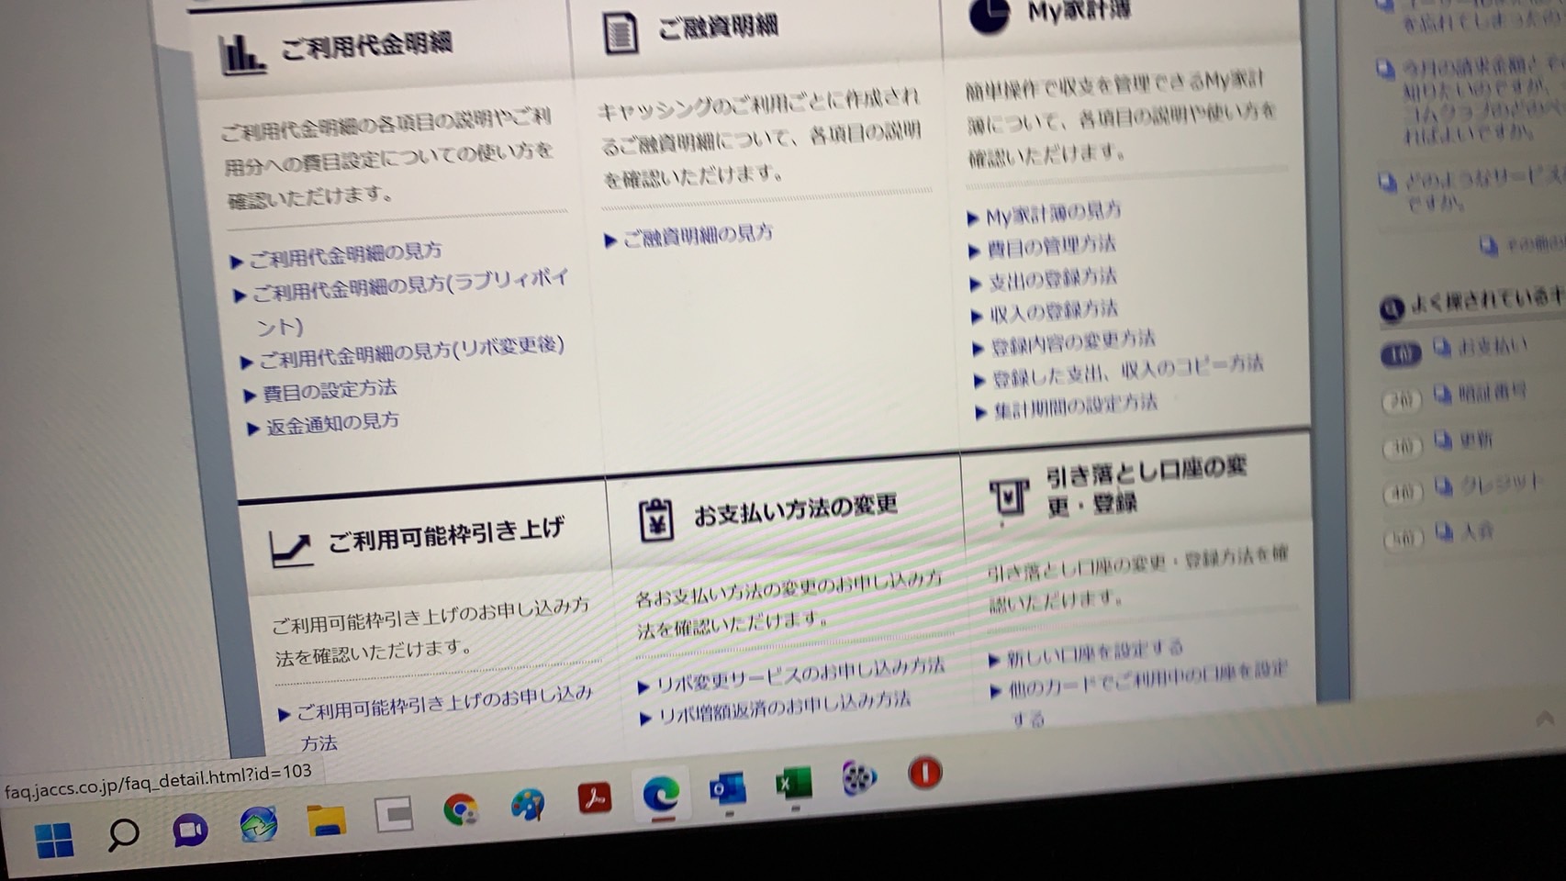The height and width of the screenshot is (881, 1566).
Task: Open the 新しい口座を設定する link
Action: point(1096,653)
